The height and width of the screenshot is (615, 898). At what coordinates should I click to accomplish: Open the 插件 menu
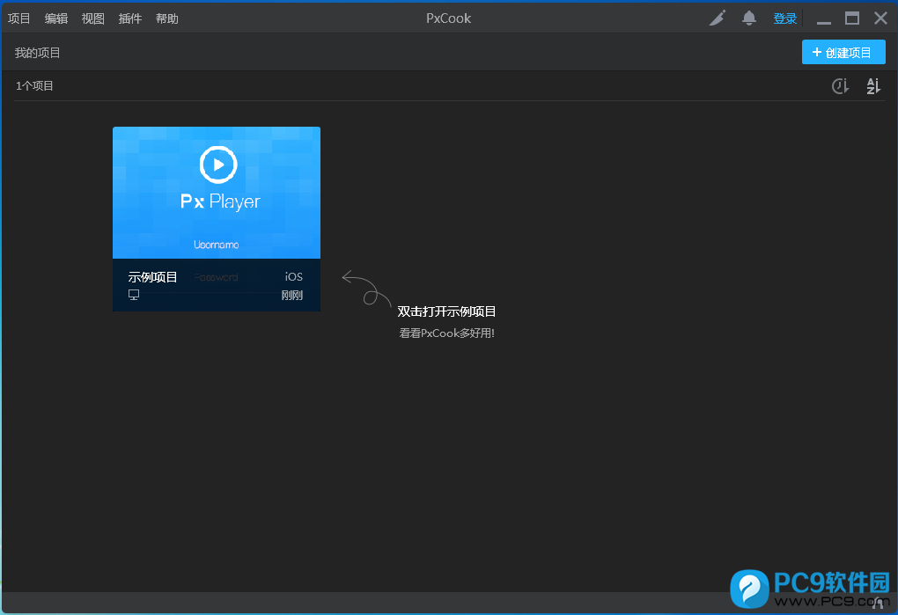(x=130, y=18)
